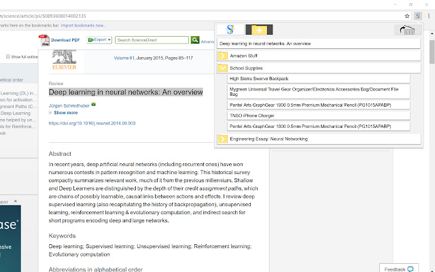Screen dimensions: 435x272
Task: Open the Export dropdown
Action: (x=99, y=40)
